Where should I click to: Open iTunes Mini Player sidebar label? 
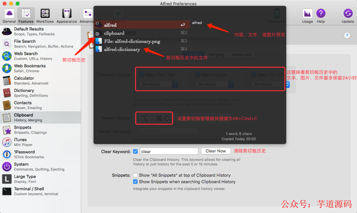(x=23, y=142)
